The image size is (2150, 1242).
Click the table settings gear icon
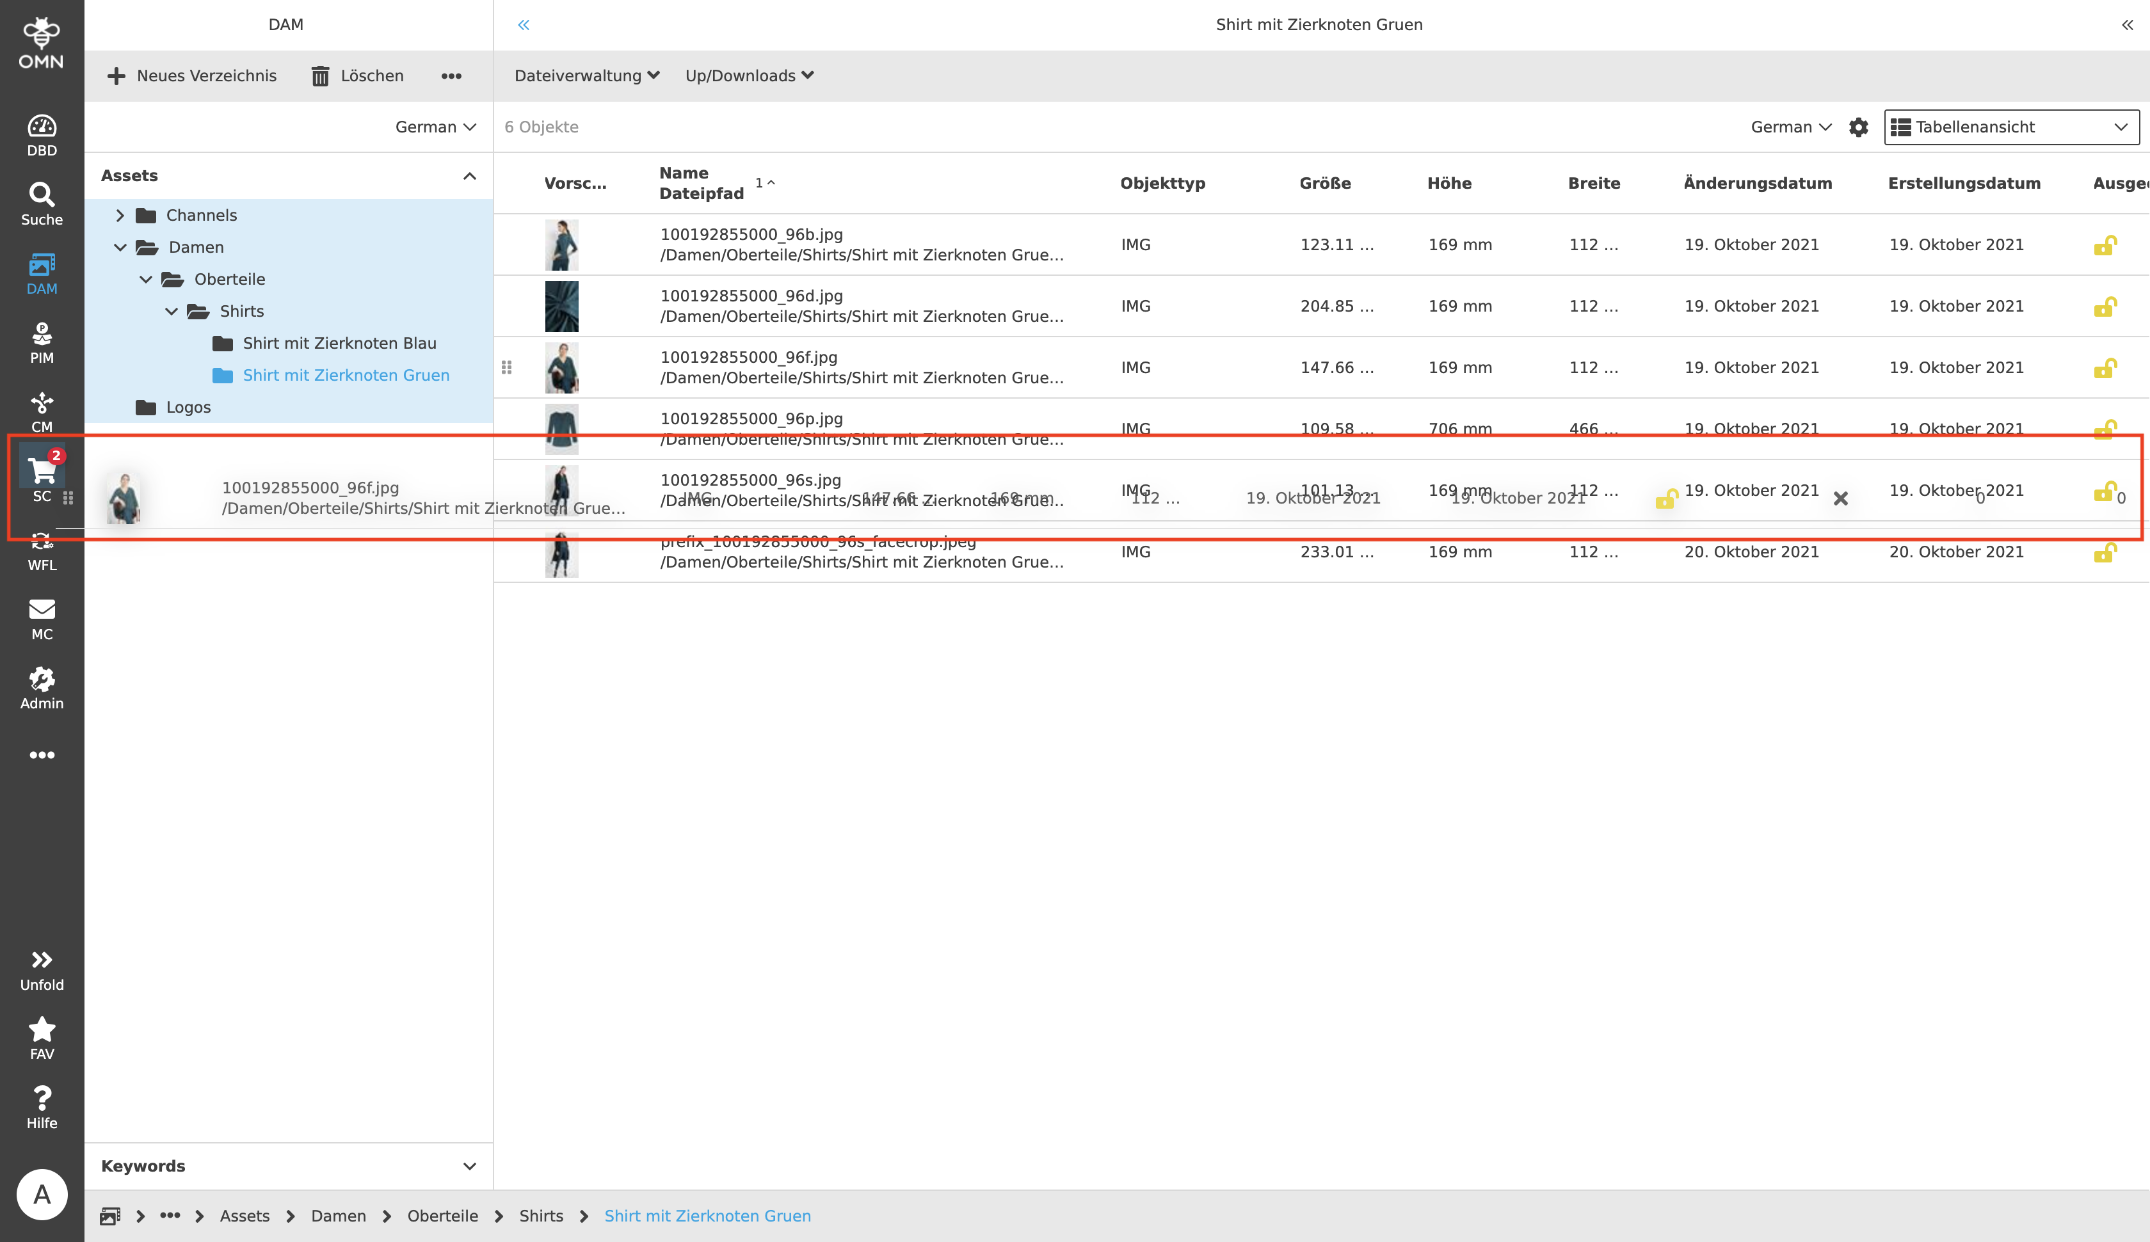pyautogui.click(x=1858, y=127)
